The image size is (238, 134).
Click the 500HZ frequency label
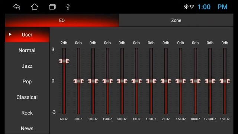point(122,119)
